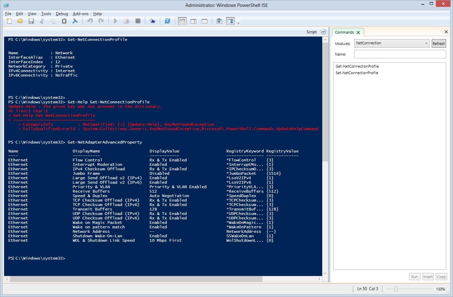Click the Get-NetAdapterAdvancedProperty command text
Image resolution: width=453 pixels, height=297 pixels.
105,142
